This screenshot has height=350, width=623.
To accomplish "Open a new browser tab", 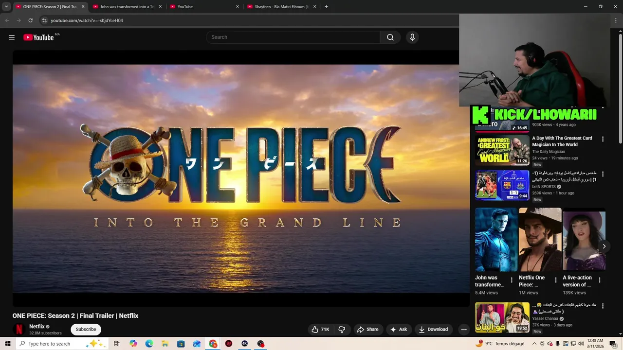I will coord(326,7).
